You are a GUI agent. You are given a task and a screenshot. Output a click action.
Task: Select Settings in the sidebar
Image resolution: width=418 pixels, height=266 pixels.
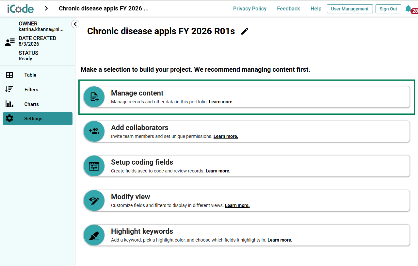click(x=38, y=119)
